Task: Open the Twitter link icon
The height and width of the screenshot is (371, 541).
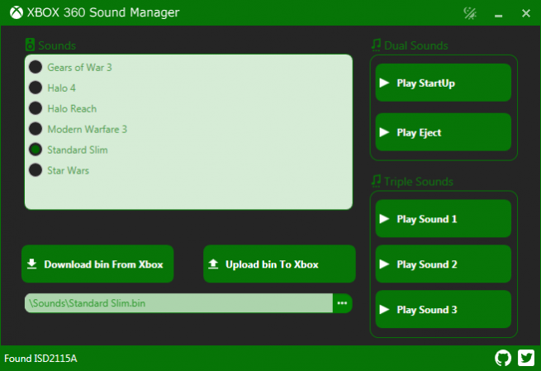Action: (x=526, y=358)
